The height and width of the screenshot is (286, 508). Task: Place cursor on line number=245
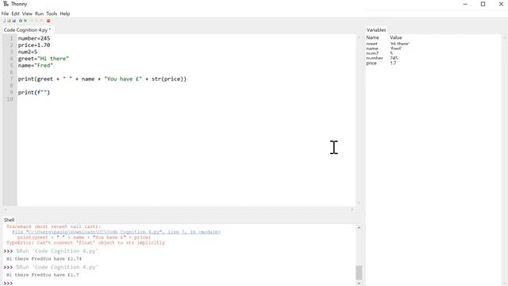34,39
